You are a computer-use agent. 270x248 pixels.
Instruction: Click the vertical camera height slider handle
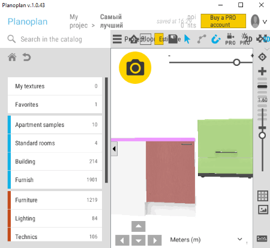pos(262,135)
